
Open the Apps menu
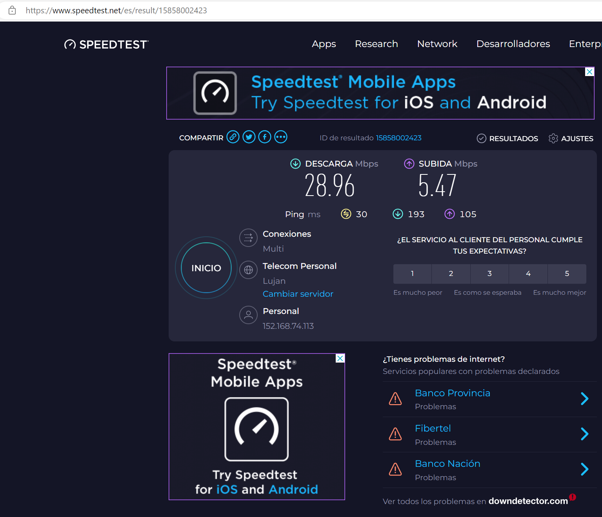click(324, 44)
